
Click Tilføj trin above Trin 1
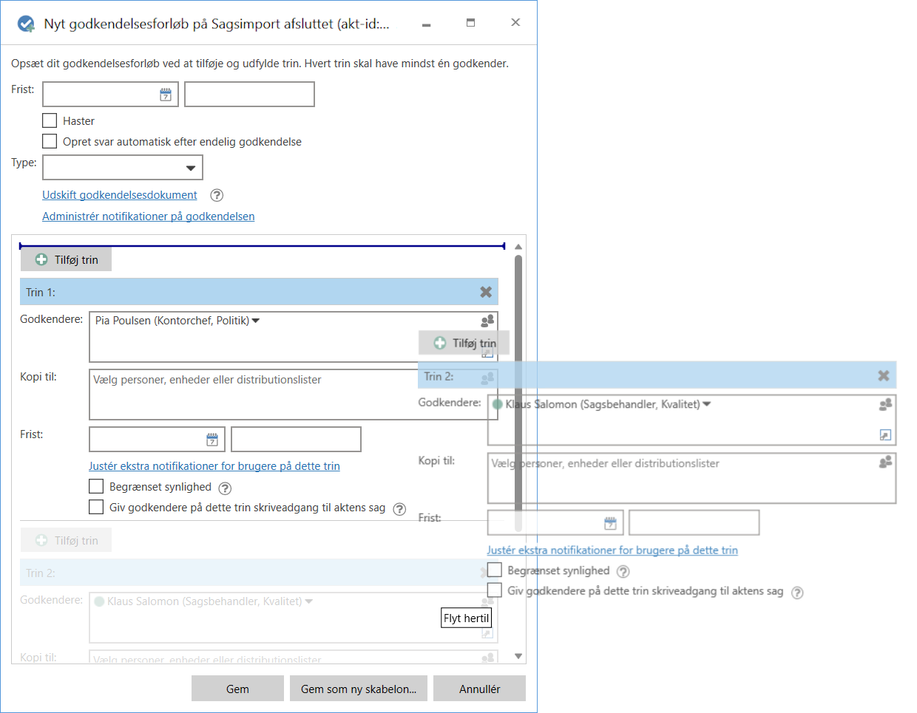[67, 259]
